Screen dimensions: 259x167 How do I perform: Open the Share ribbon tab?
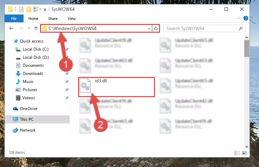tap(53, 19)
